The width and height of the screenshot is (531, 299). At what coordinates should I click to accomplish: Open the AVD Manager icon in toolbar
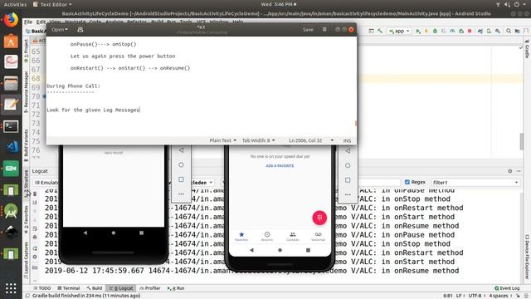[x=489, y=31]
